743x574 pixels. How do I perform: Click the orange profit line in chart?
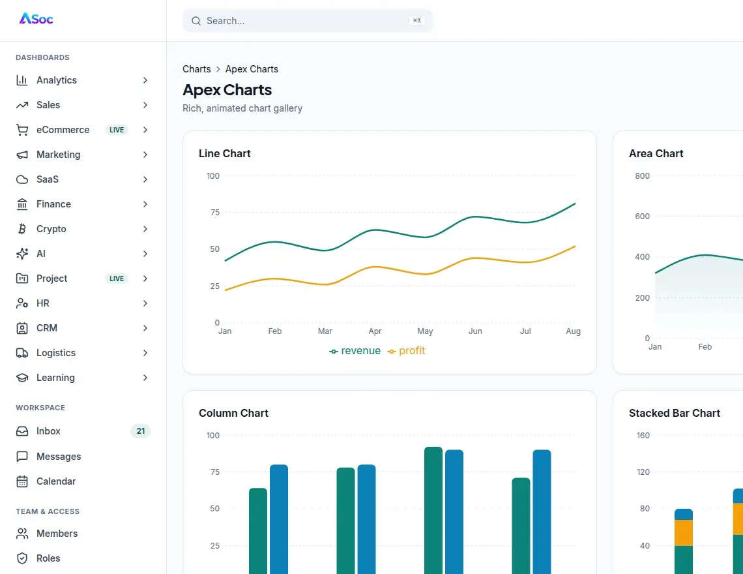click(400, 271)
